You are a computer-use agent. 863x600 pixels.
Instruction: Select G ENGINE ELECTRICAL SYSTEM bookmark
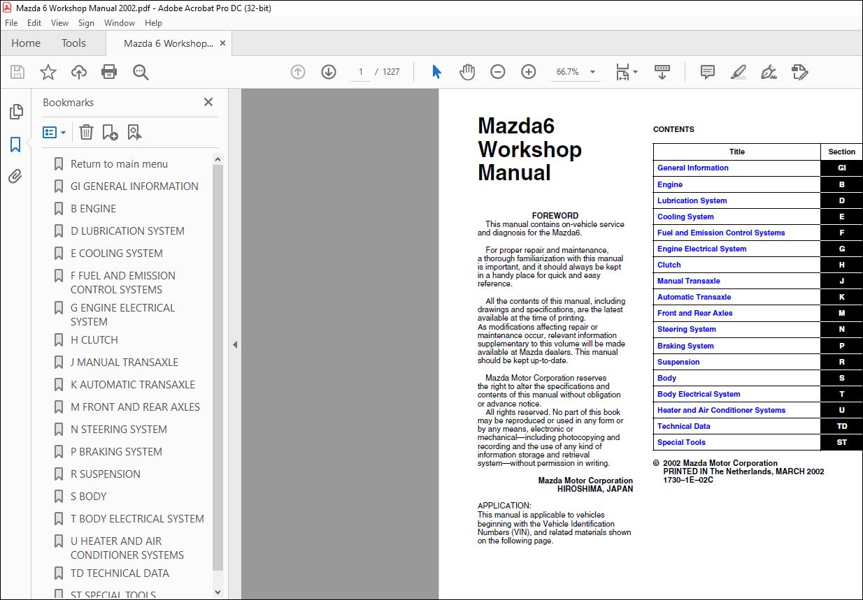[122, 315]
